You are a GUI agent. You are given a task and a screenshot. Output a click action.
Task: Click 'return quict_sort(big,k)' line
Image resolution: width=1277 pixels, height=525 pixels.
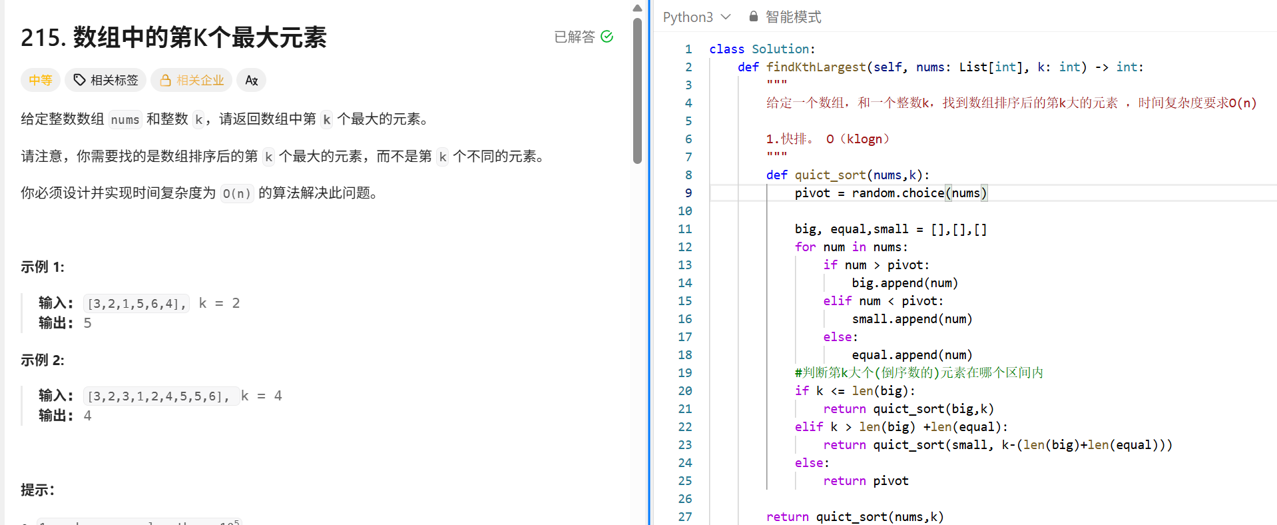tap(908, 409)
